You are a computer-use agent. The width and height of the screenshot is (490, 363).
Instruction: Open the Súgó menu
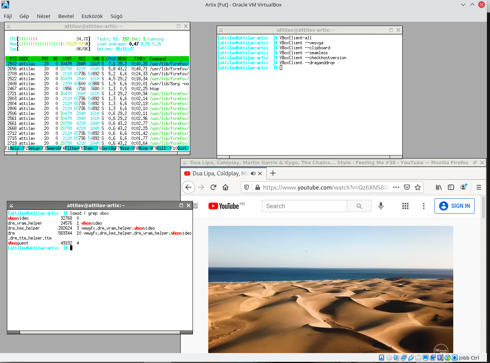click(116, 16)
